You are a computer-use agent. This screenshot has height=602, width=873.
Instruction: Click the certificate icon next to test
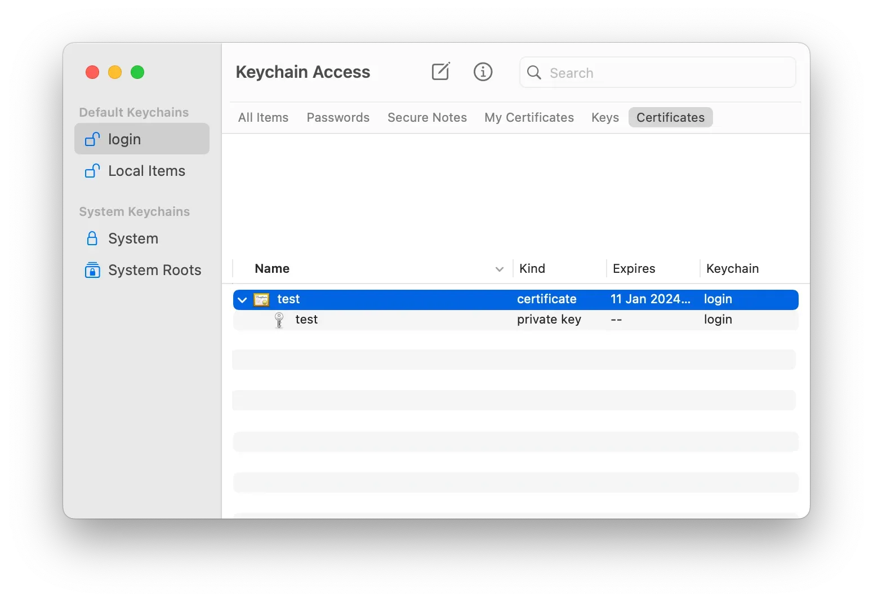coord(261,299)
